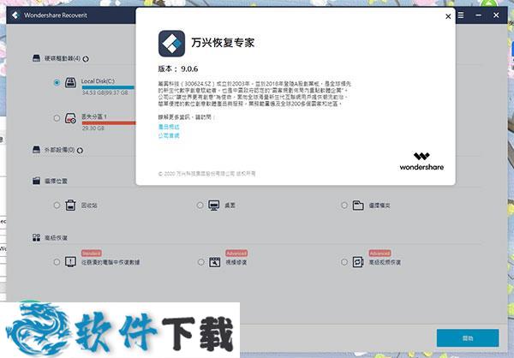514x358 pixels.
Task: Click the Advanced badge above video repair
Action: [236, 254]
